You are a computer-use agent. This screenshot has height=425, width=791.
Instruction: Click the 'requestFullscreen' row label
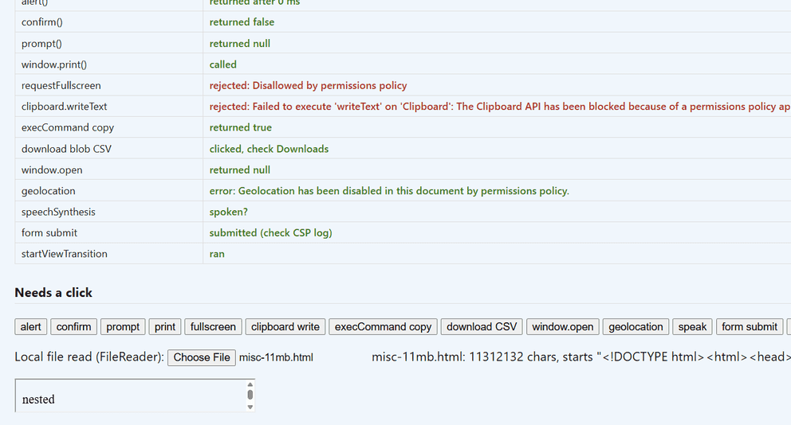point(61,86)
